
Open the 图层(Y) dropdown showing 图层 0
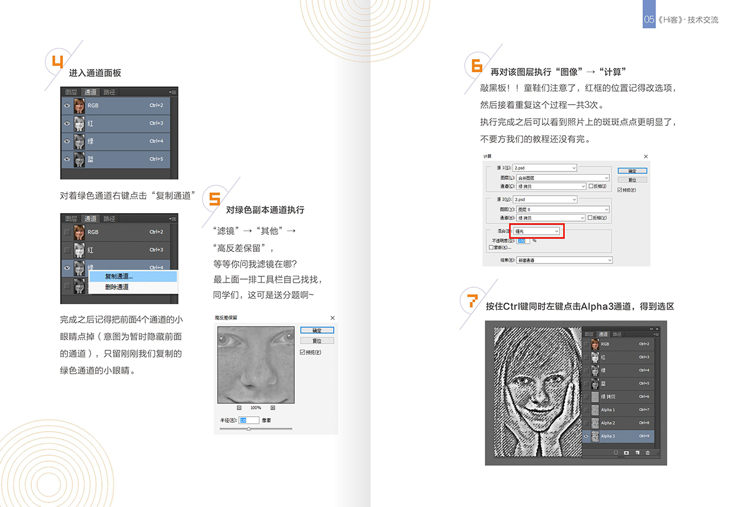[x=563, y=210]
